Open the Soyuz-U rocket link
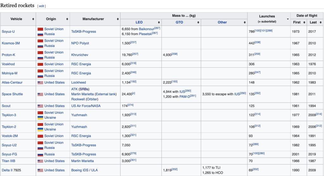Viewport: 324px width, 176px height. pyautogui.click(x=9, y=32)
